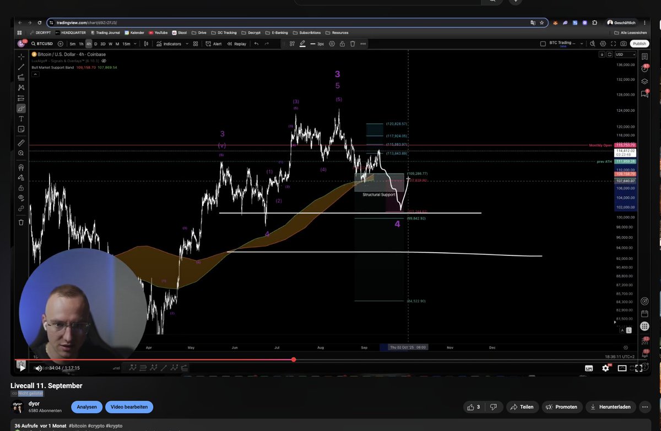Open more options in floating drawing toolbar

click(x=363, y=43)
